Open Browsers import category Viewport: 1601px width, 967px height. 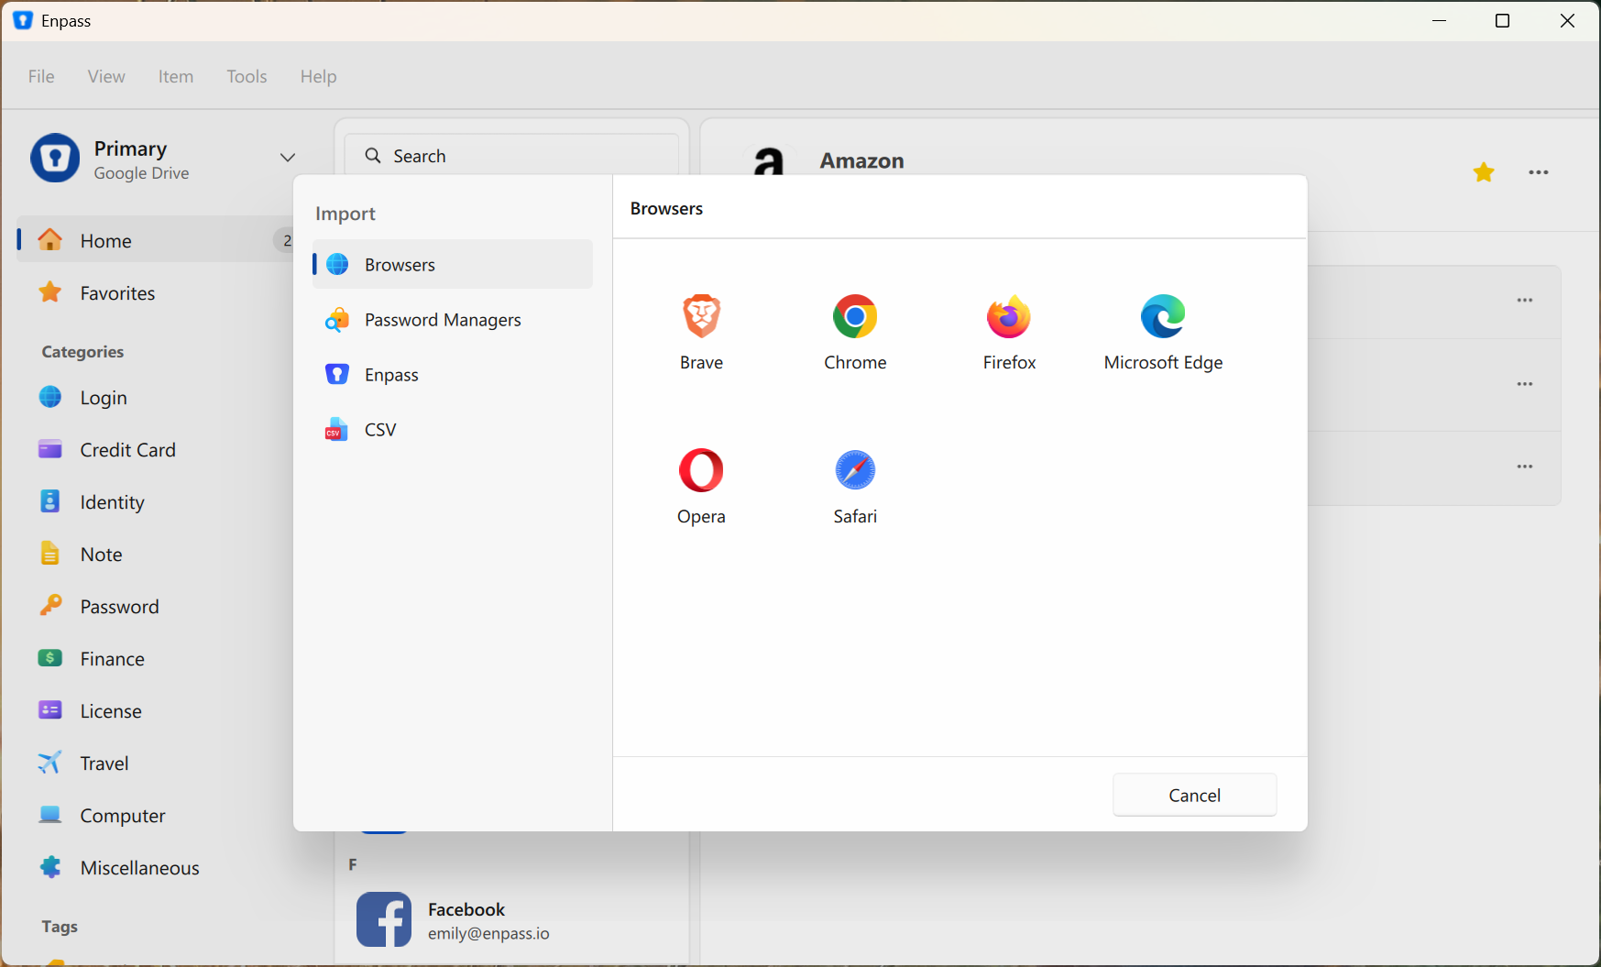tap(453, 264)
